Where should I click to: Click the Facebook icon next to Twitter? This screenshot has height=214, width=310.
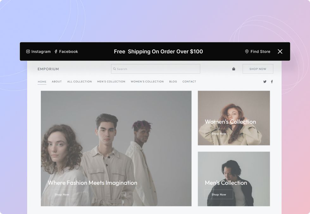click(272, 82)
